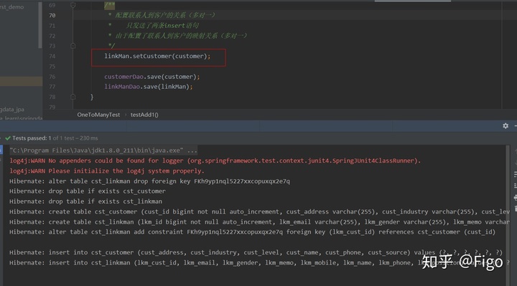The width and height of the screenshot is (517, 286).
Task: Toggle the fold marker at line 69
Action: [x=73, y=5]
